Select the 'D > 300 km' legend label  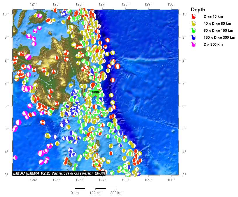pos(213,45)
